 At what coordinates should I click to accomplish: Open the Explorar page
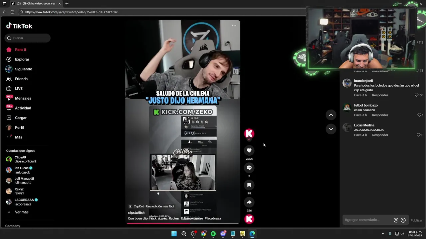click(22, 59)
